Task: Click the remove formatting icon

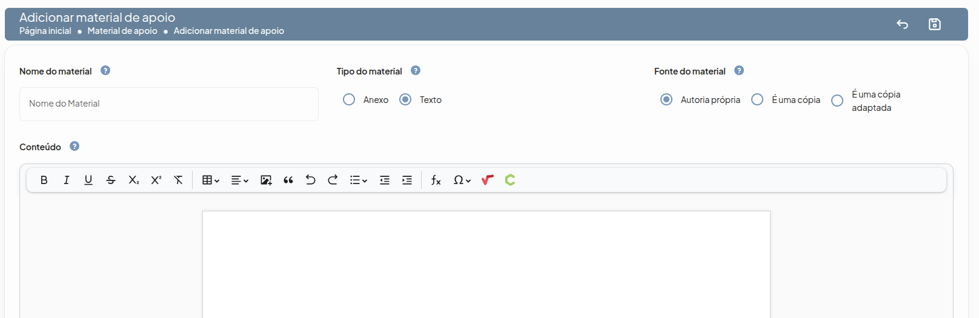Action: [178, 180]
